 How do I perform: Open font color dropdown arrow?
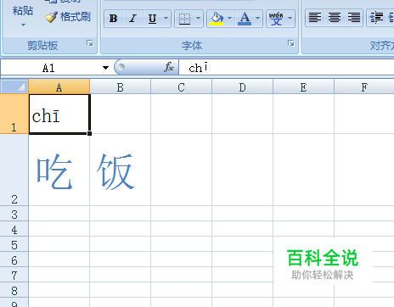click(258, 19)
